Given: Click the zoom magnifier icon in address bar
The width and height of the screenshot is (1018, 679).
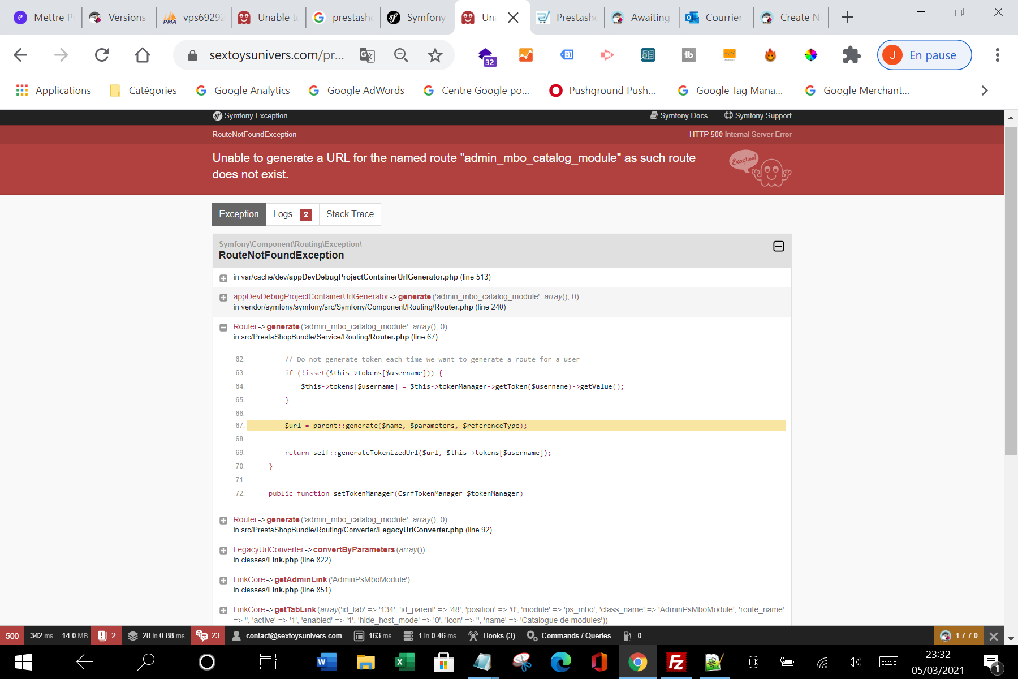Looking at the screenshot, I should [401, 55].
